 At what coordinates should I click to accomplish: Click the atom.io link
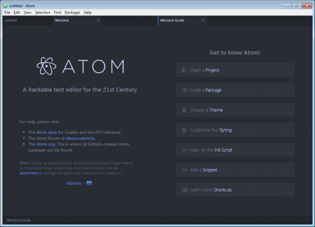coord(73,183)
